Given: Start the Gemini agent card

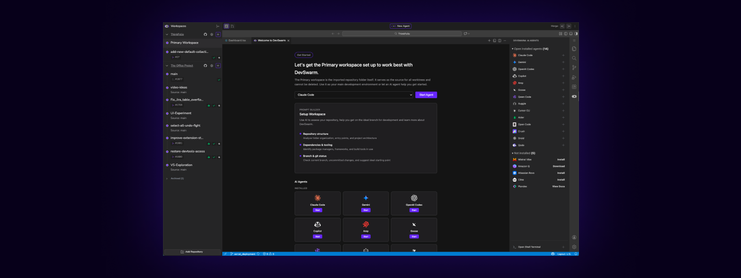Looking at the screenshot, I should [x=366, y=210].
